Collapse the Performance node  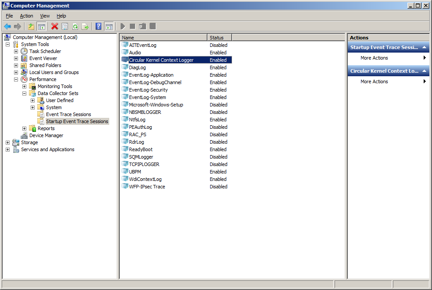(x=16, y=79)
